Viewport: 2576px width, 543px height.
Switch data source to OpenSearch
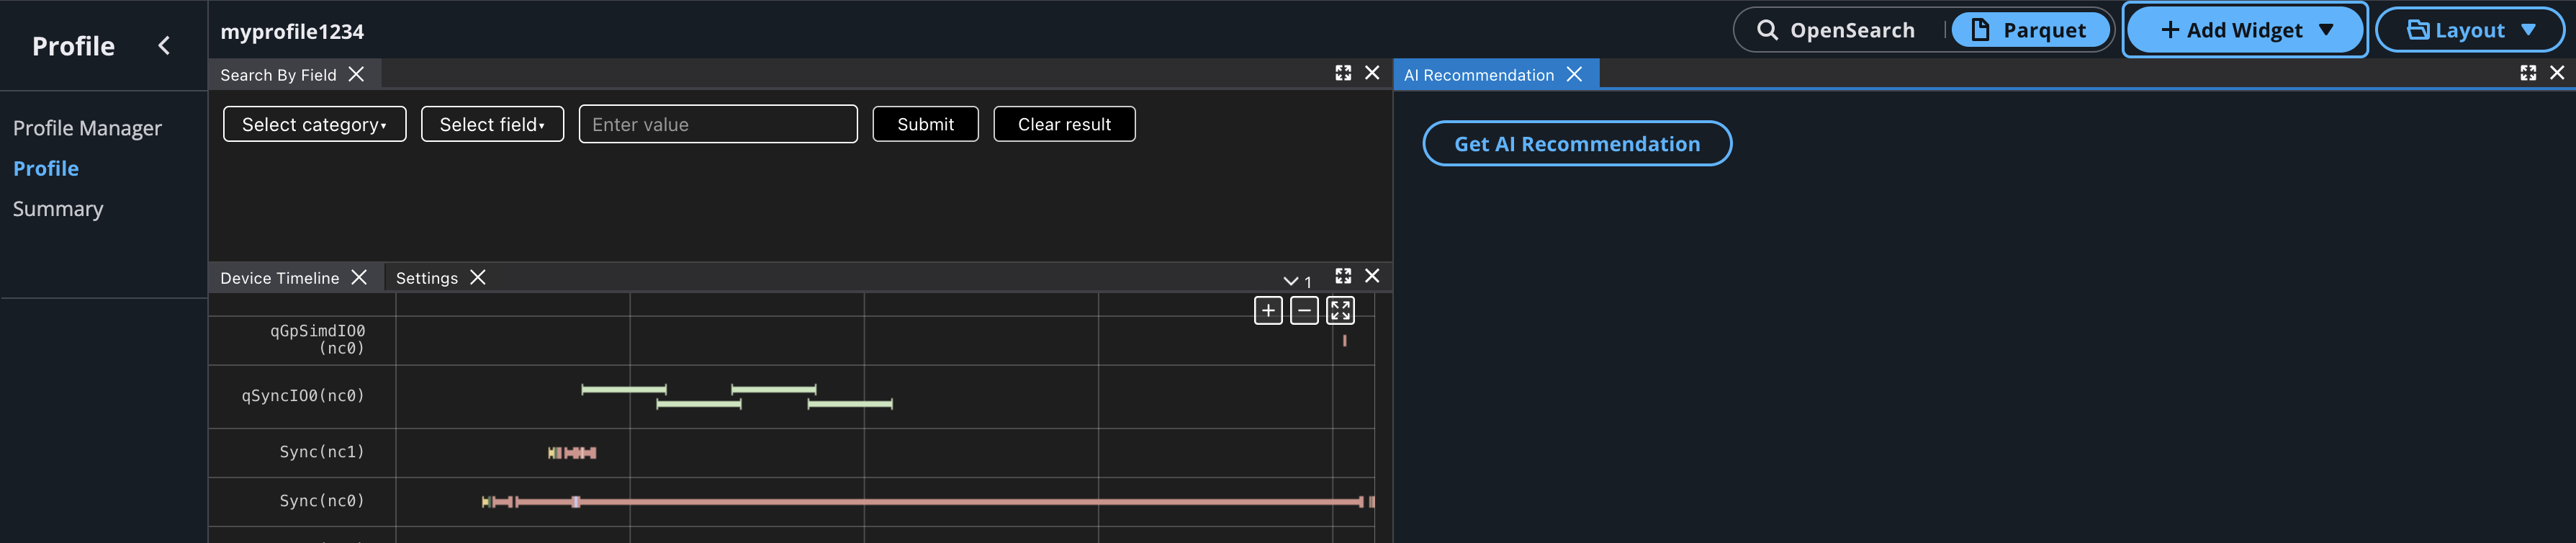coord(1836,30)
